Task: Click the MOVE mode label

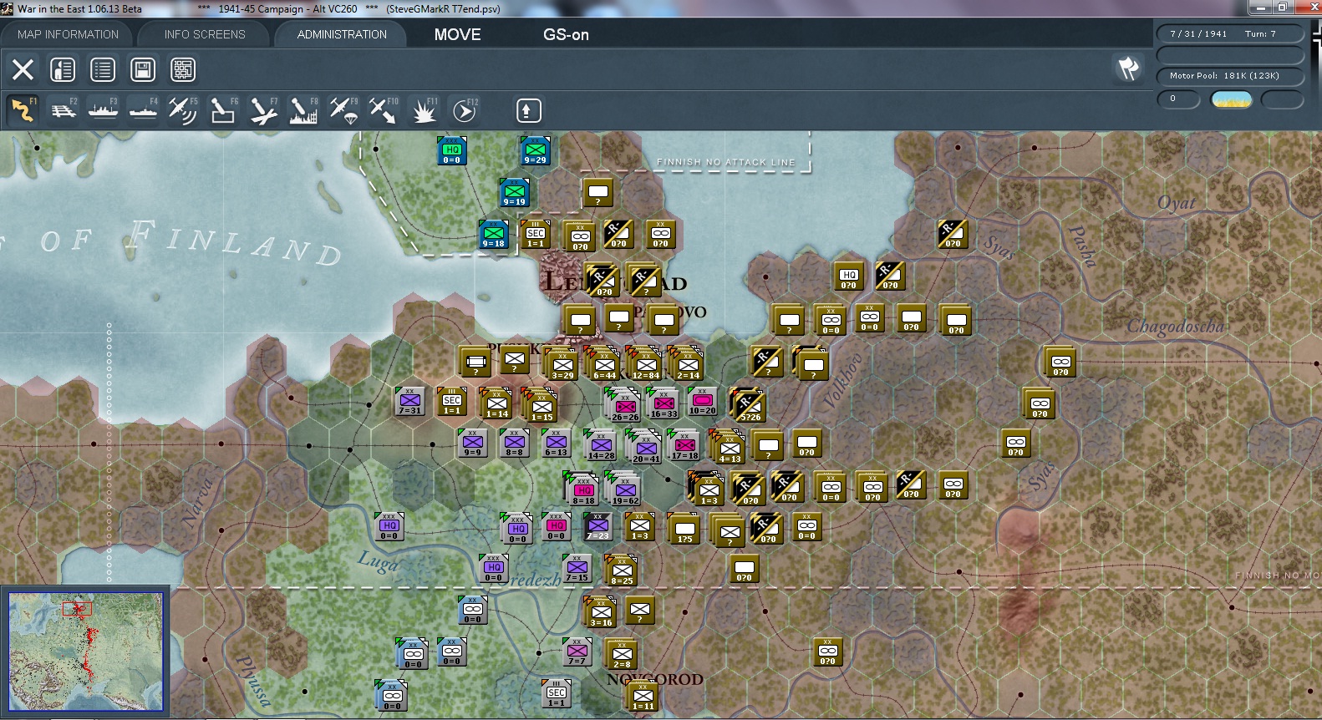Action: 458,34
